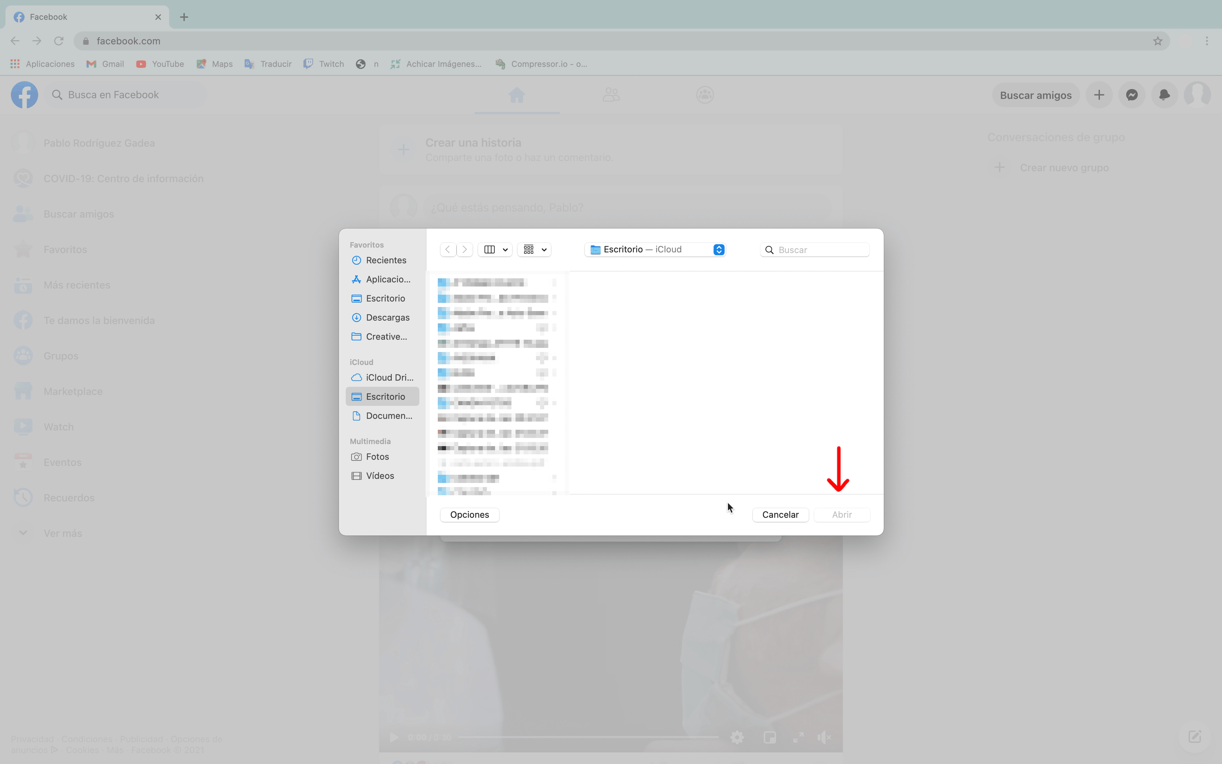Viewport: 1222px width, 764px height.
Task: Play the video in the feed
Action: point(393,738)
